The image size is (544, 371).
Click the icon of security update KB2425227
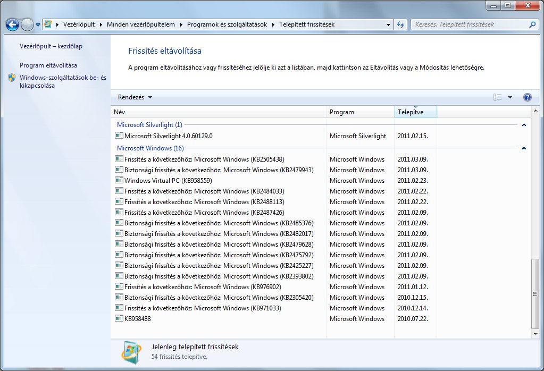[x=119, y=265]
